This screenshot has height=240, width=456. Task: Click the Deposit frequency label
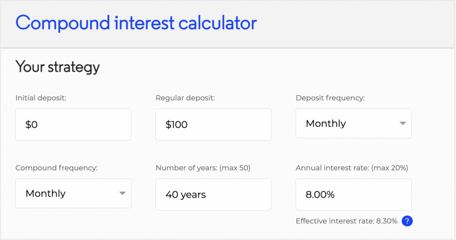330,98
